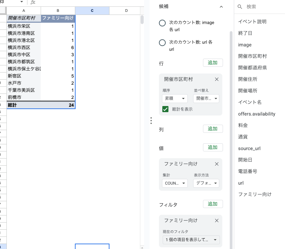Open the 集計 COUNT dropdown

coord(175,183)
